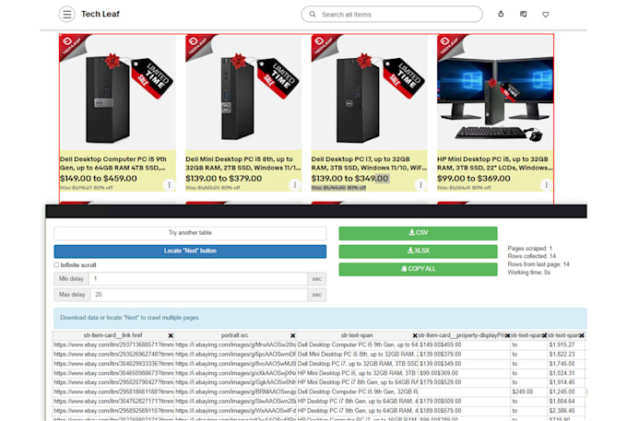627x421 pixels.
Task: Open three-dot menu on Dell i5 9th Gen card
Action: 169,185
